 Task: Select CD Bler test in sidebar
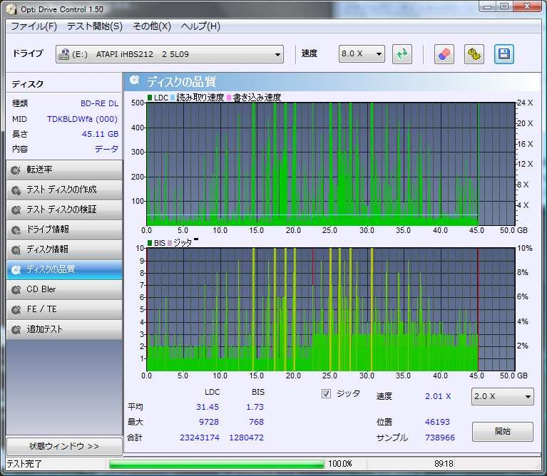[x=63, y=289]
